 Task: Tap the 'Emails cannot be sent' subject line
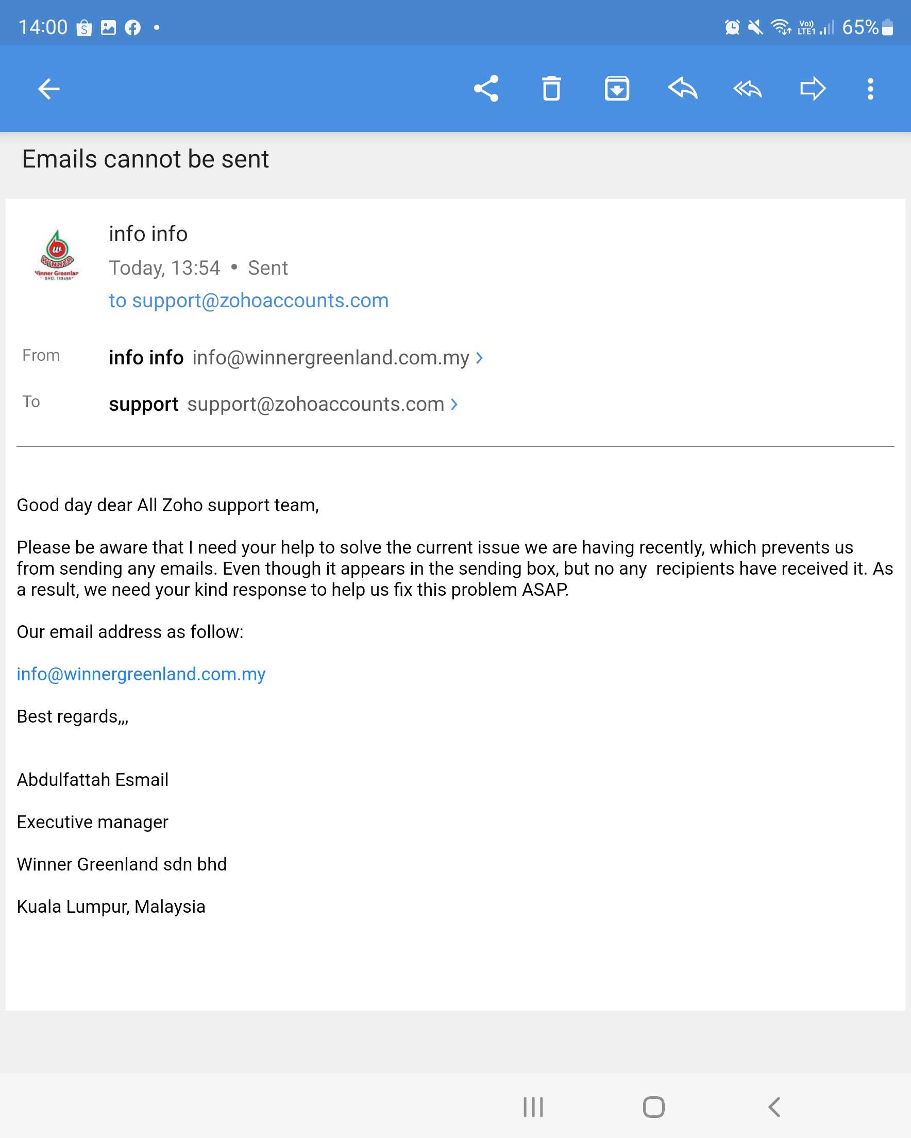145,159
